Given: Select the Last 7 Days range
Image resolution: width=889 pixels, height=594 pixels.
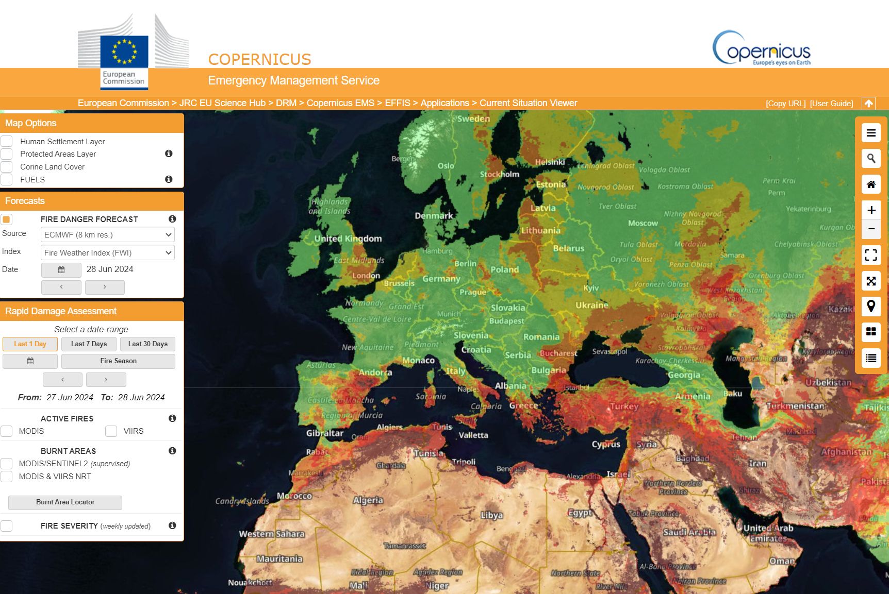Looking at the screenshot, I should point(89,344).
